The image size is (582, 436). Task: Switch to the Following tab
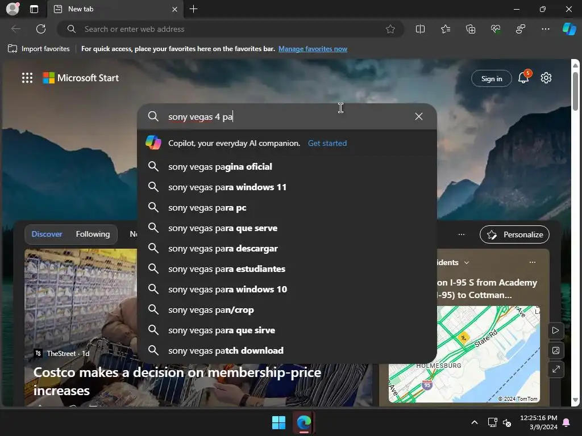pos(93,234)
